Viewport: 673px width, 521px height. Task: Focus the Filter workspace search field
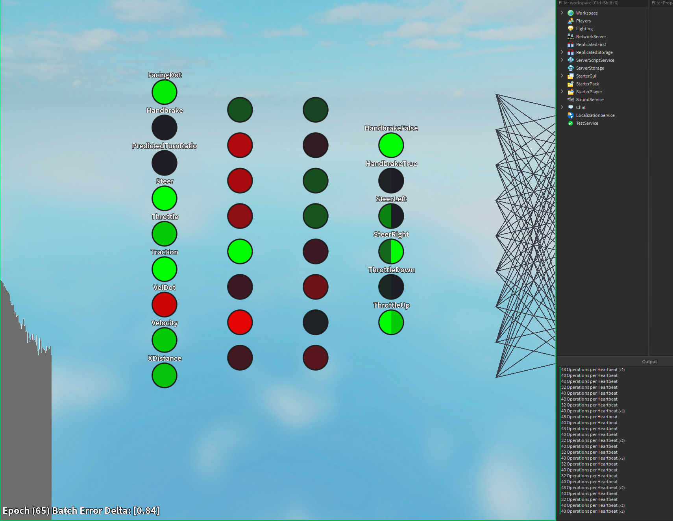[x=603, y=3]
